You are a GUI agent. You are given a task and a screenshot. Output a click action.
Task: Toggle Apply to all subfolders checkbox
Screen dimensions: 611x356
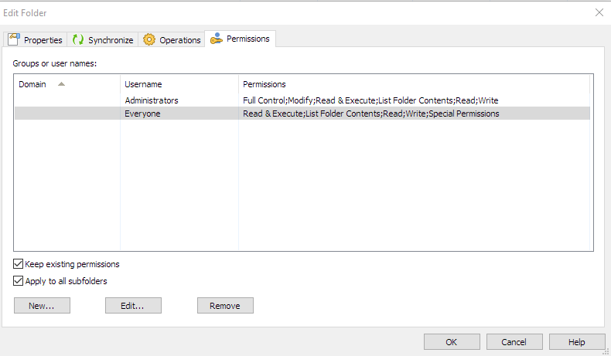pos(19,281)
